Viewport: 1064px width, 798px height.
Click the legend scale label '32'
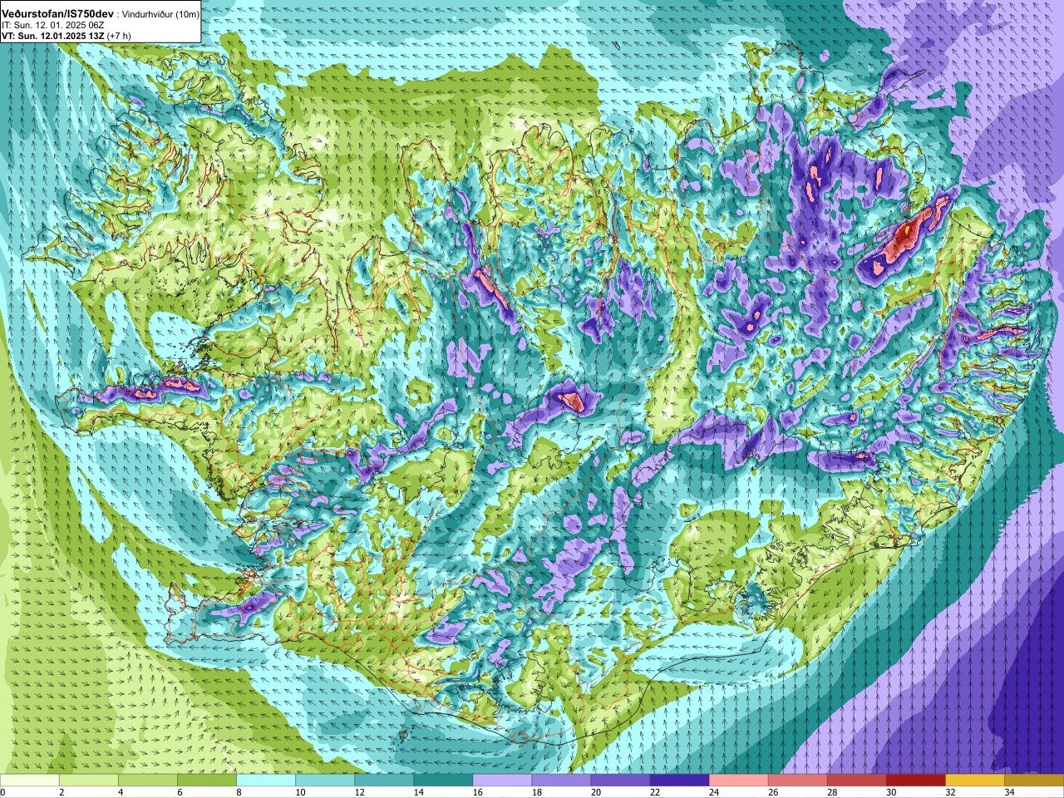(x=949, y=792)
